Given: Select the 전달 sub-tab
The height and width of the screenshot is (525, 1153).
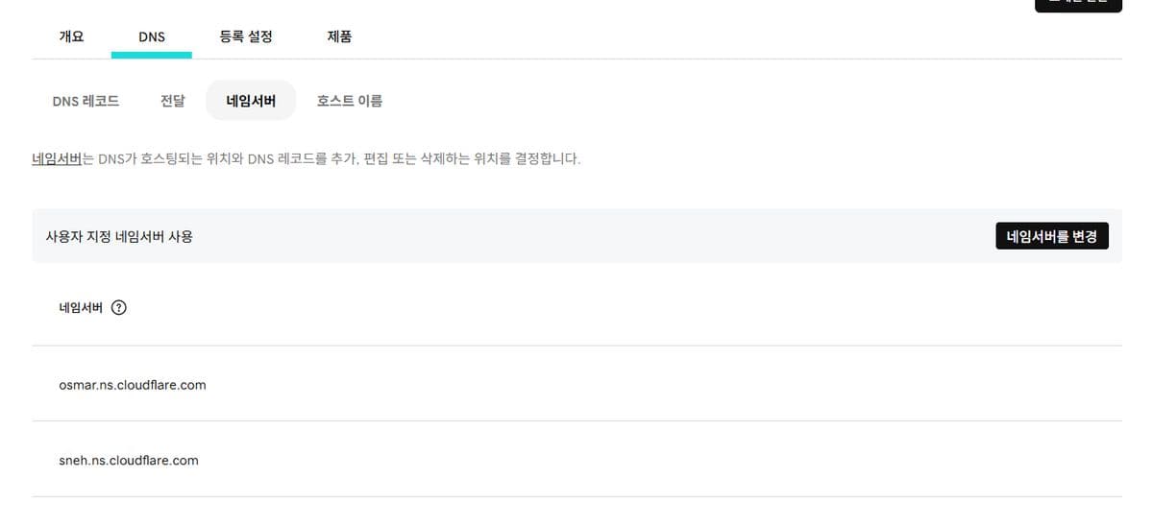Looking at the screenshot, I should click(x=173, y=100).
